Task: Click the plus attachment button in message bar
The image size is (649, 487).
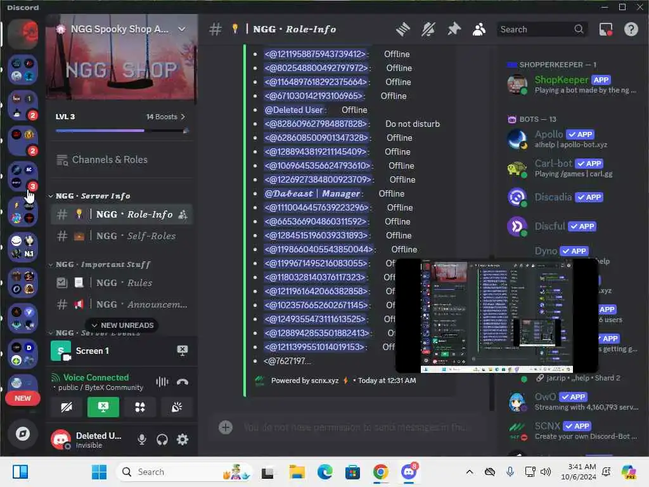Action: (x=226, y=427)
